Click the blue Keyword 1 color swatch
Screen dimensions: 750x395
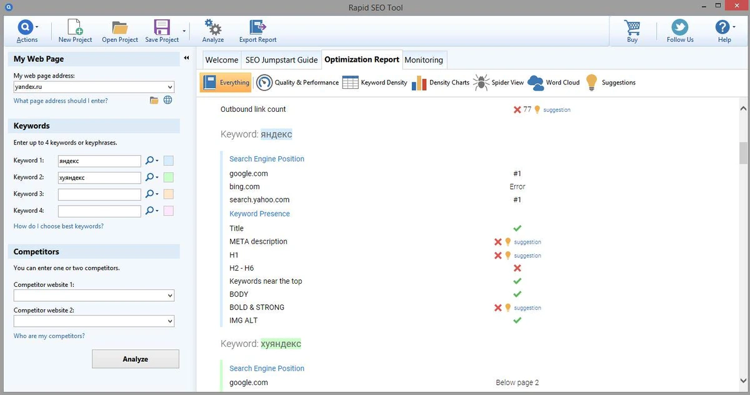(168, 161)
